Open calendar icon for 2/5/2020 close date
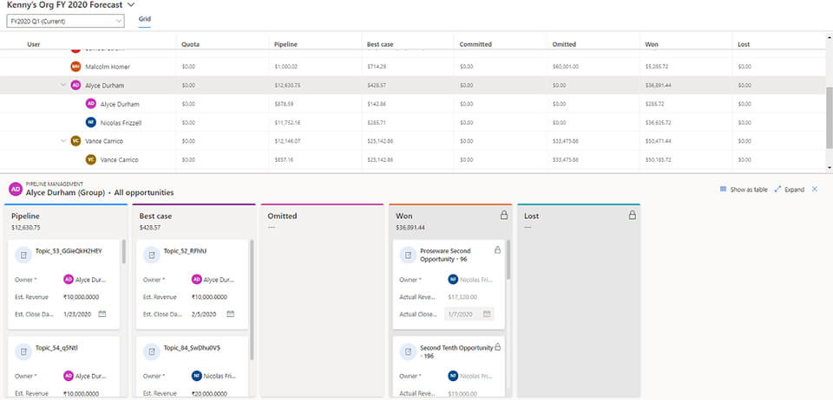 point(230,313)
